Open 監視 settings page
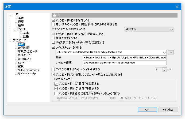185x119 pixels. [21, 66]
